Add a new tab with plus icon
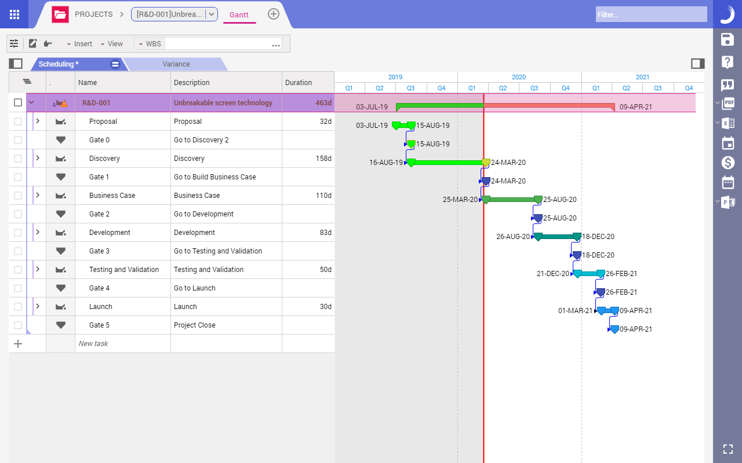742x463 pixels. 274,14
